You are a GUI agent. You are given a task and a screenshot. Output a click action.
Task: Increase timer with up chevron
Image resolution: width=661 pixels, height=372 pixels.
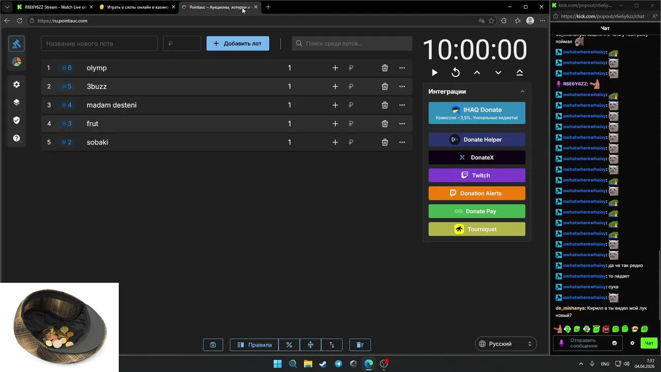(477, 72)
